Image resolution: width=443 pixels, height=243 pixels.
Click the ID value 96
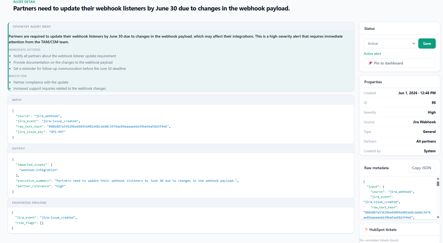coord(434,103)
